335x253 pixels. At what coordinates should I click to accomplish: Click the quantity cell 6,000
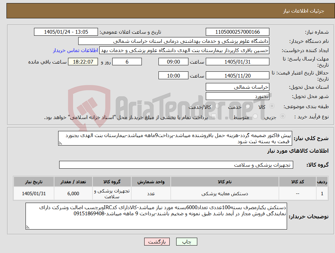tap(73, 193)
